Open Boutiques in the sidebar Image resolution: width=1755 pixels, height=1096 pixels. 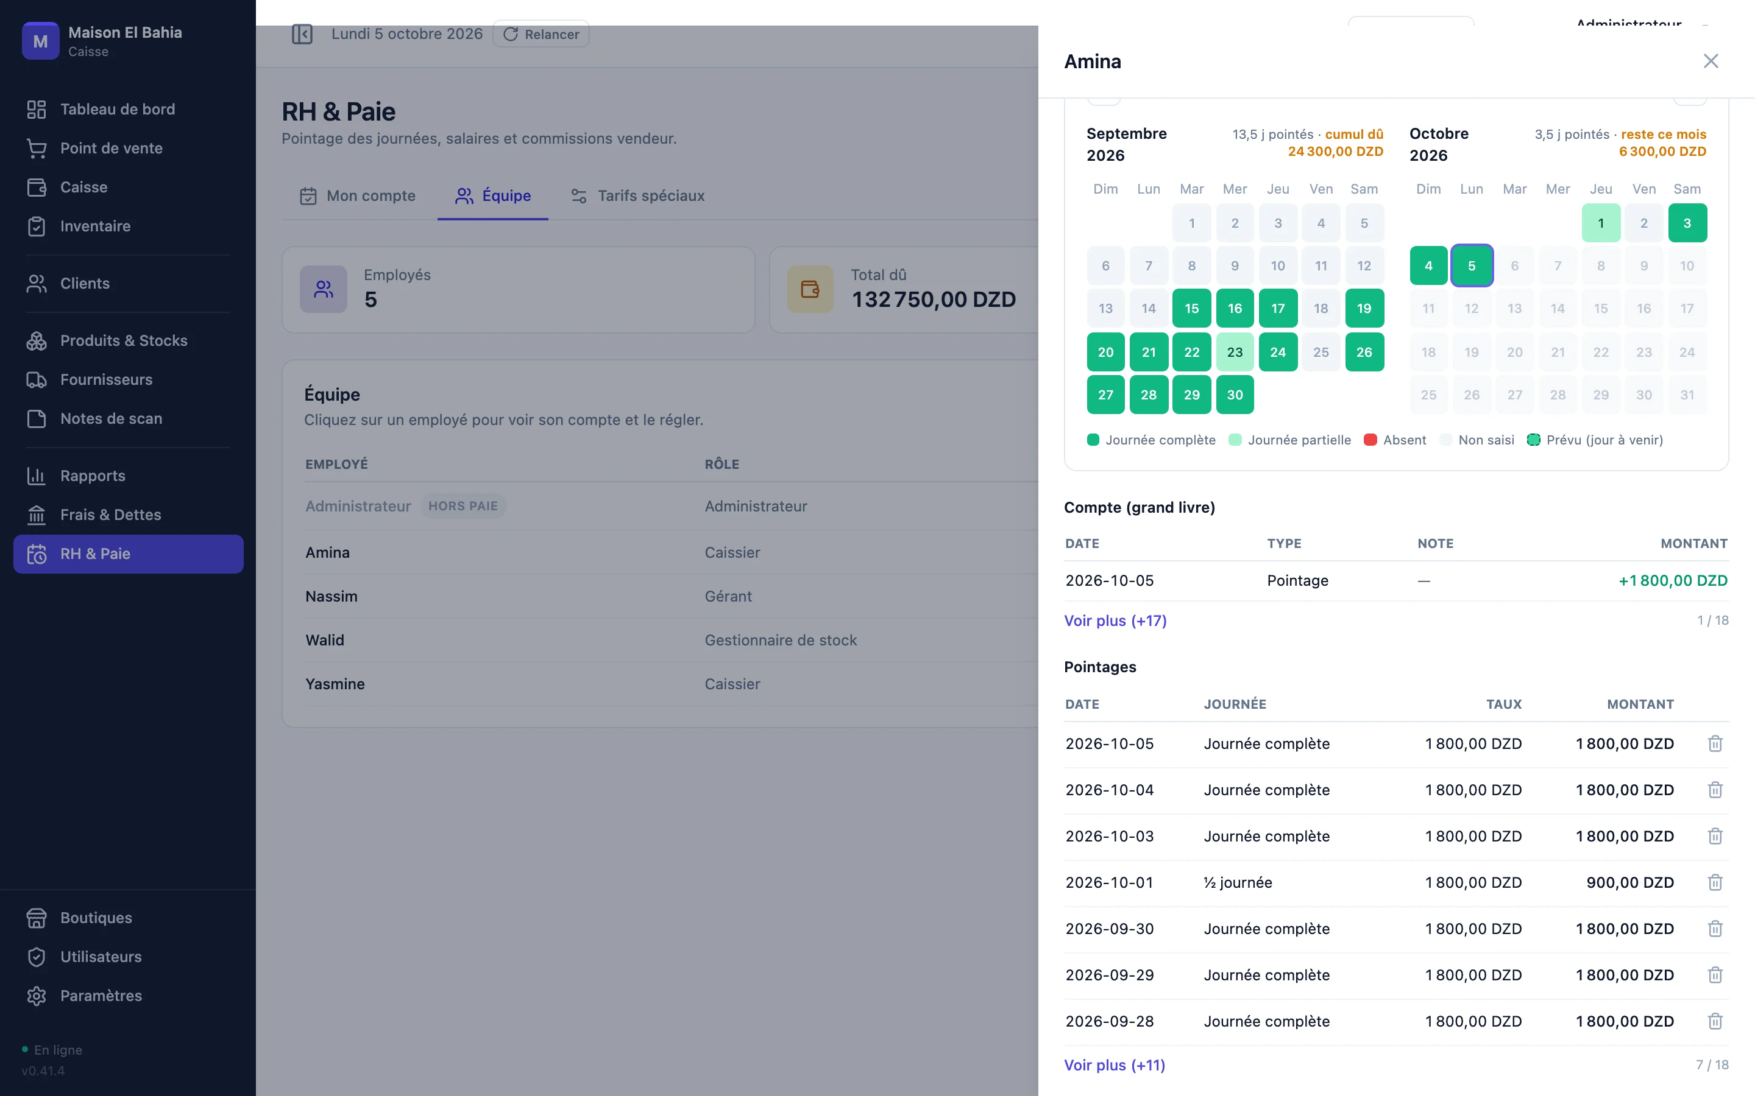point(129,918)
